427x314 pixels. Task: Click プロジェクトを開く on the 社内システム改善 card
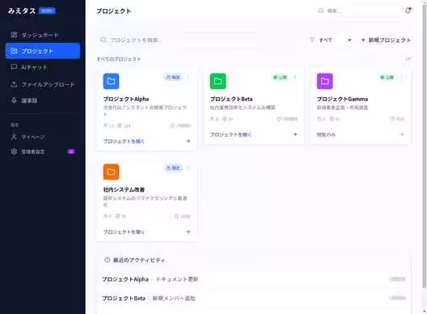(x=124, y=231)
